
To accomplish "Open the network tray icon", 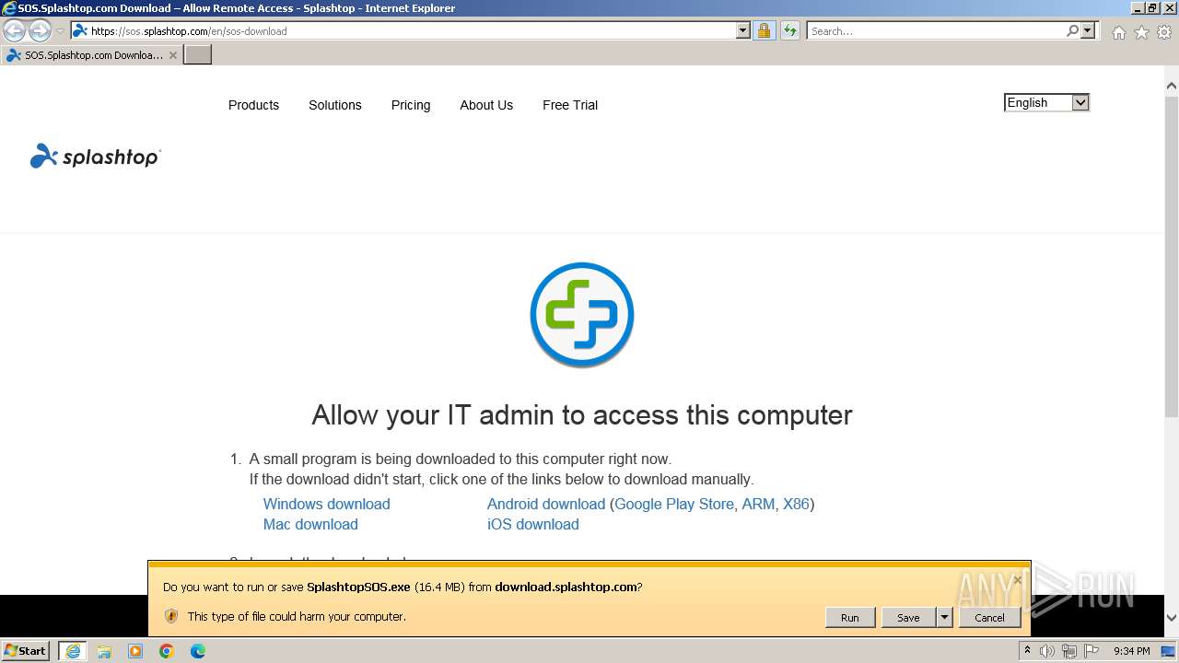I will click(1069, 651).
